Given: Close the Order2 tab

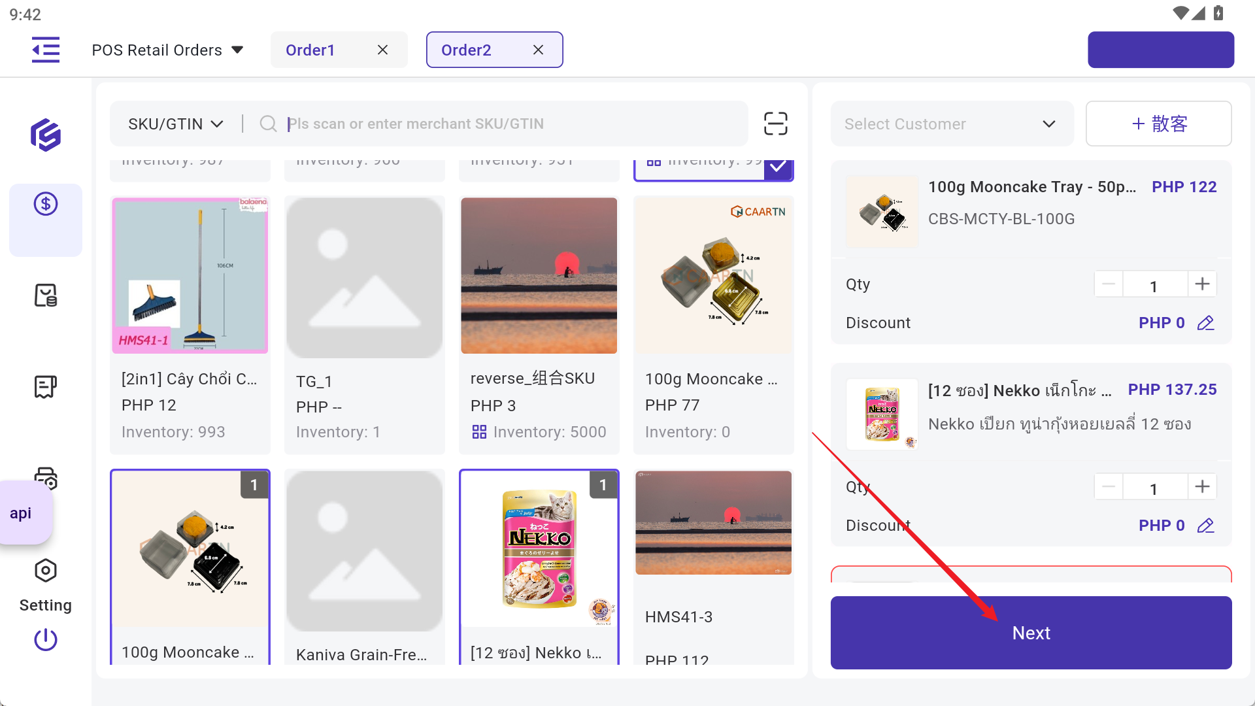Looking at the screenshot, I should point(539,50).
